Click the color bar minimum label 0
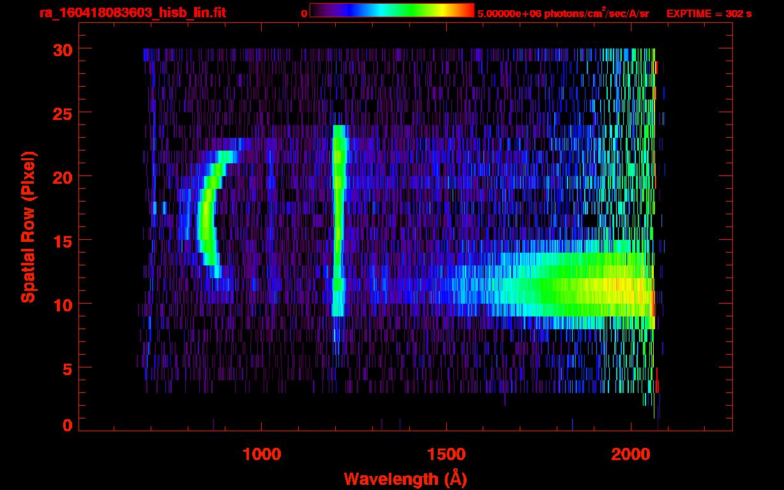The width and height of the screenshot is (784, 490). (304, 13)
